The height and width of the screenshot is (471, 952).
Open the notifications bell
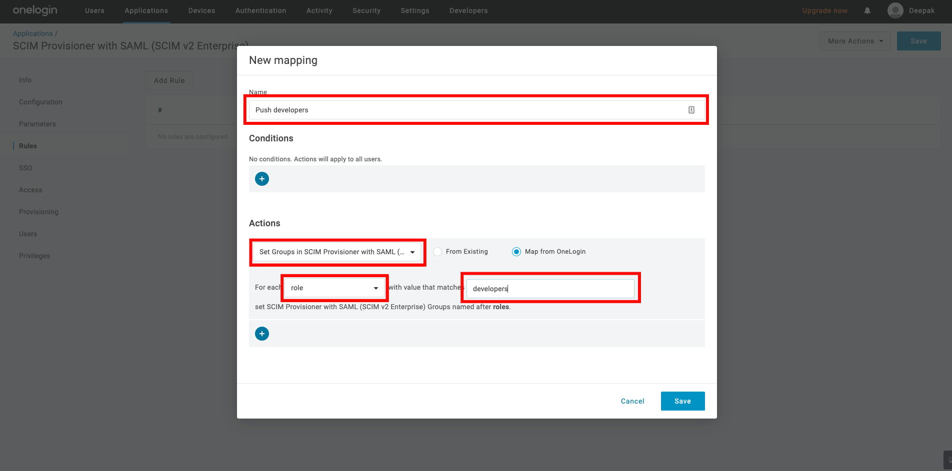[x=867, y=10]
